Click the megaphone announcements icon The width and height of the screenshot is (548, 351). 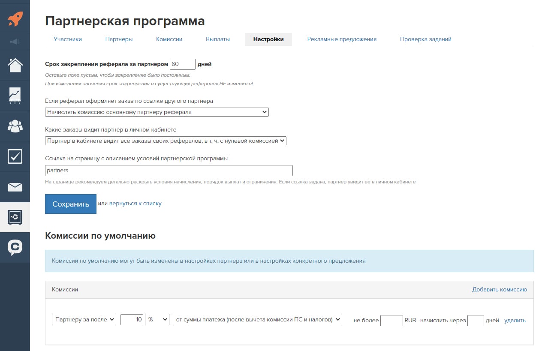15,42
